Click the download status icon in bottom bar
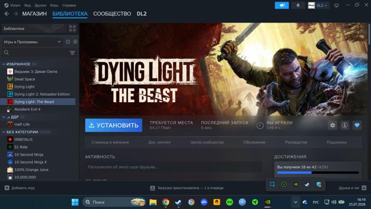Image resolution: width=371 pixels, height=209 pixels. pos(152,188)
